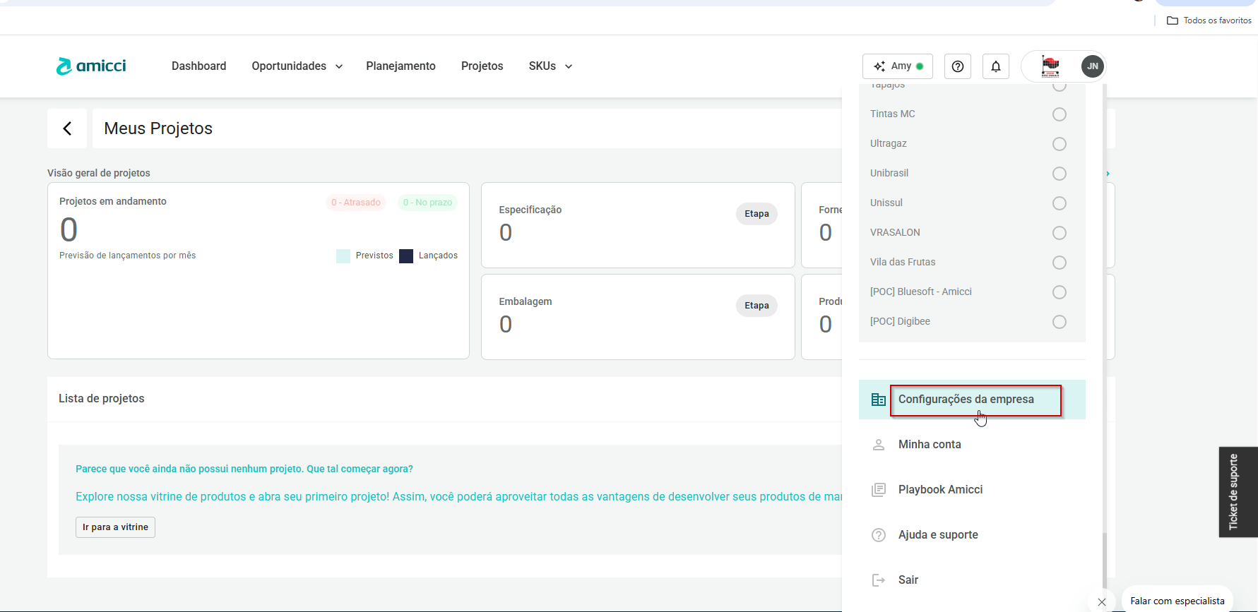The height and width of the screenshot is (612, 1258).
Task: Select the Tintas MC radio button
Action: (x=1059, y=114)
